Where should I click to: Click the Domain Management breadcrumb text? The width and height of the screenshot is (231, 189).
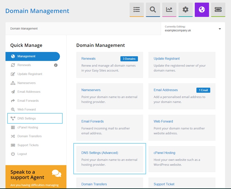pyautogui.click(x=24, y=29)
